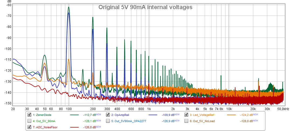Enable the Out_5V90mA_OPA2277 trace checkbox
291x131 pixels.
pos(108,121)
